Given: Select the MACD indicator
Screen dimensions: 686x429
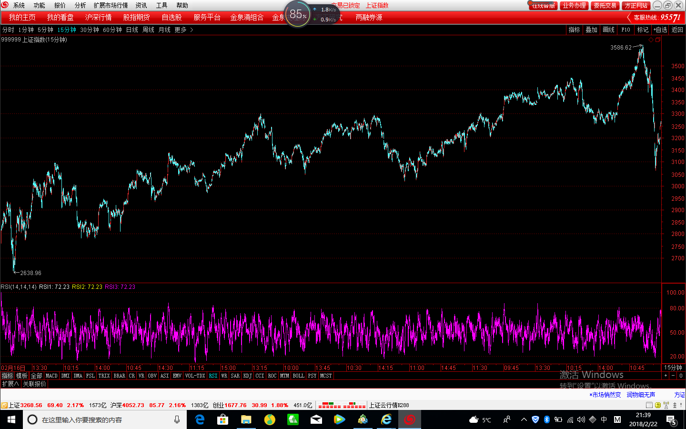Looking at the screenshot, I should [x=51, y=376].
